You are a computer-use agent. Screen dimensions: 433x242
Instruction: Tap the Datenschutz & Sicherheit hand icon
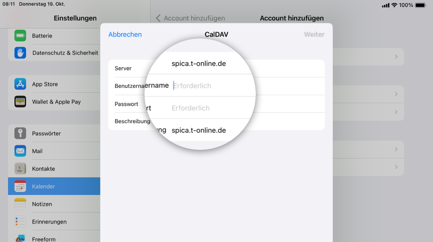[20, 53]
